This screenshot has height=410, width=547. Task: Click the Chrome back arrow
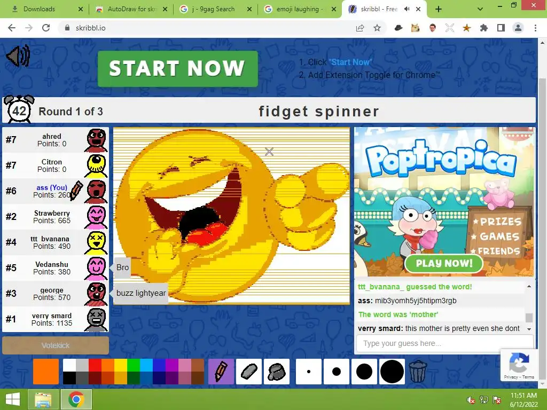click(12, 28)
